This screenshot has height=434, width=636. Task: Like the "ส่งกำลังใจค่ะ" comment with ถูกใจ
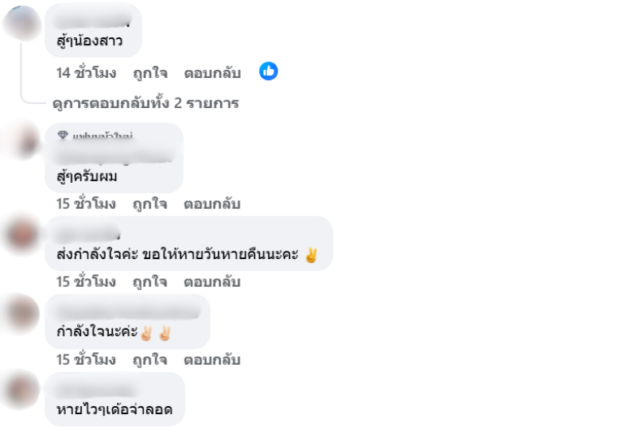coord(149,281)
